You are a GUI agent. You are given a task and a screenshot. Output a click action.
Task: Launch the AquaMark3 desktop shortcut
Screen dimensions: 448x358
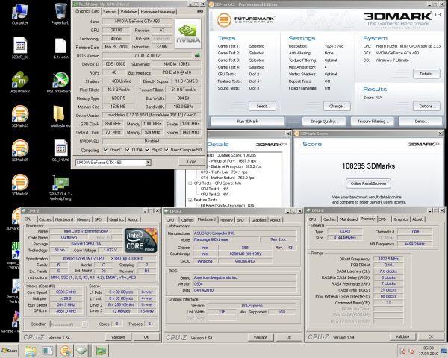[x=20, y=82]
